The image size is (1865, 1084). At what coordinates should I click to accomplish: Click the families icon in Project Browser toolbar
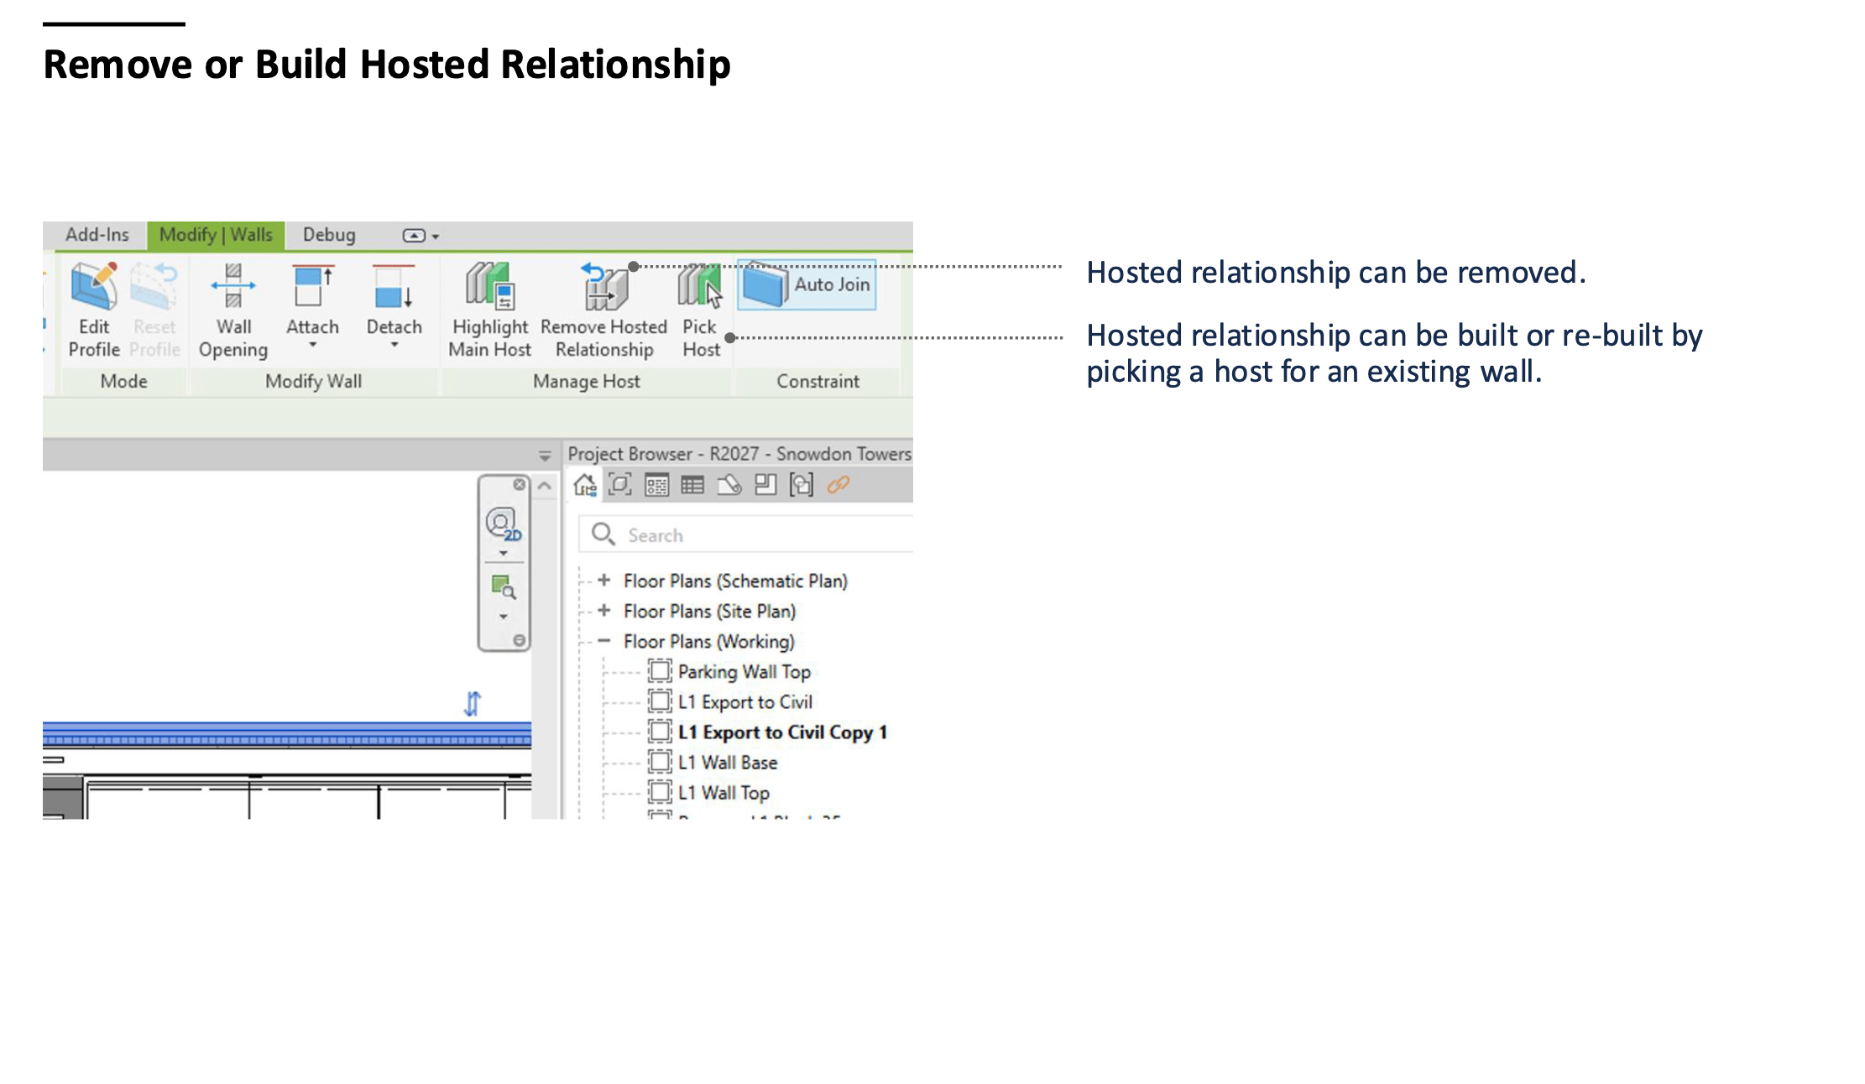pos(765,485)
